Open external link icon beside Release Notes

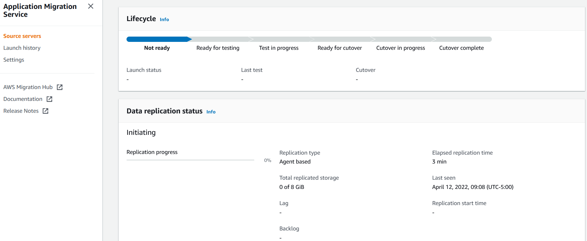46,111
